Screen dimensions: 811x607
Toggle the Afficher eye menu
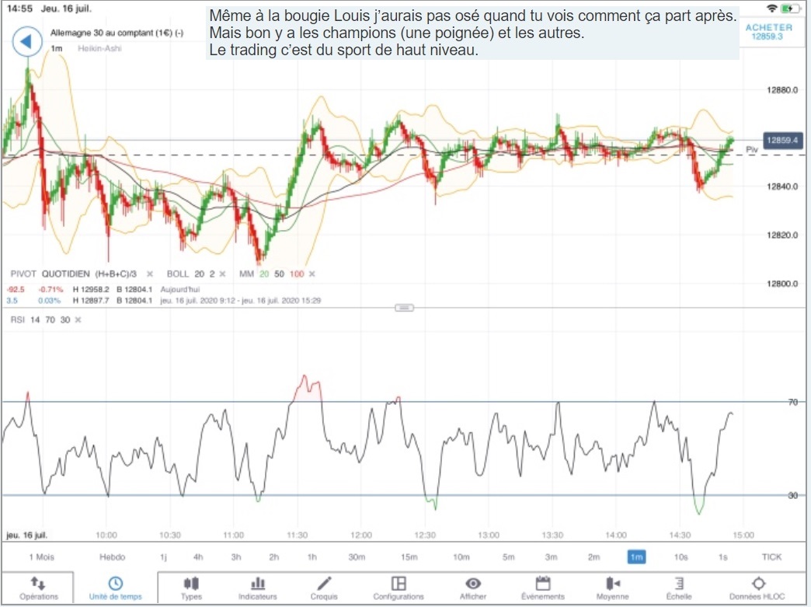point(473,588)
